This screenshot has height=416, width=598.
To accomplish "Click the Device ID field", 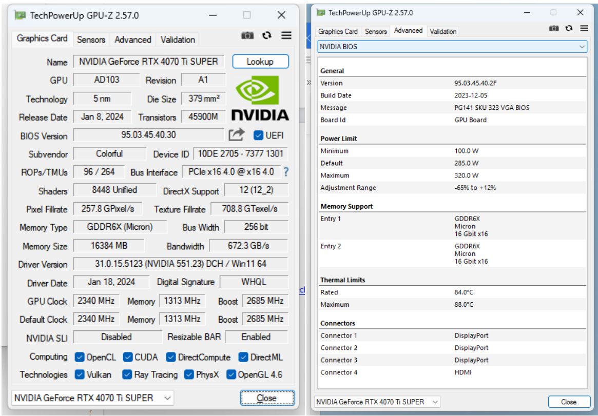I will click(241, 153).
